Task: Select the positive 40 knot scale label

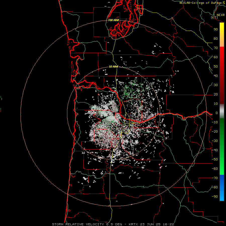Action: tap(216, 76)
